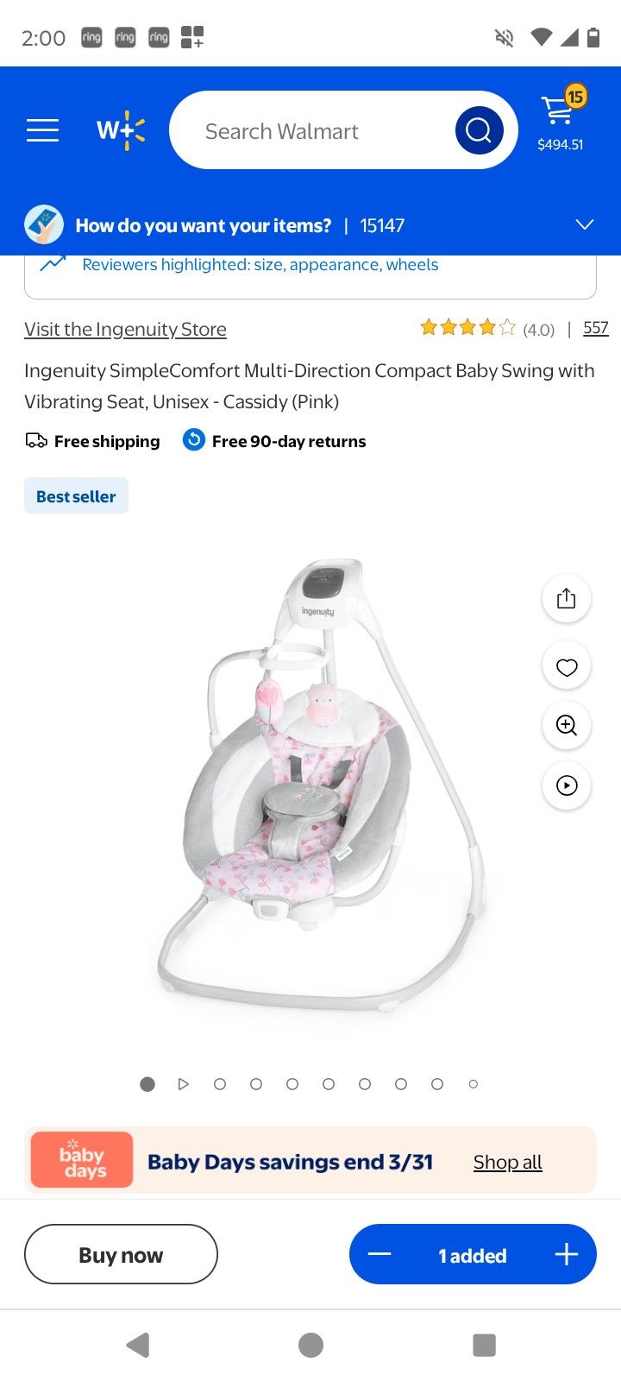This screenshot has width=621, height=1381.
Task: Expand the 'How do you want your items?' chevron
Action: click(585, 225)
